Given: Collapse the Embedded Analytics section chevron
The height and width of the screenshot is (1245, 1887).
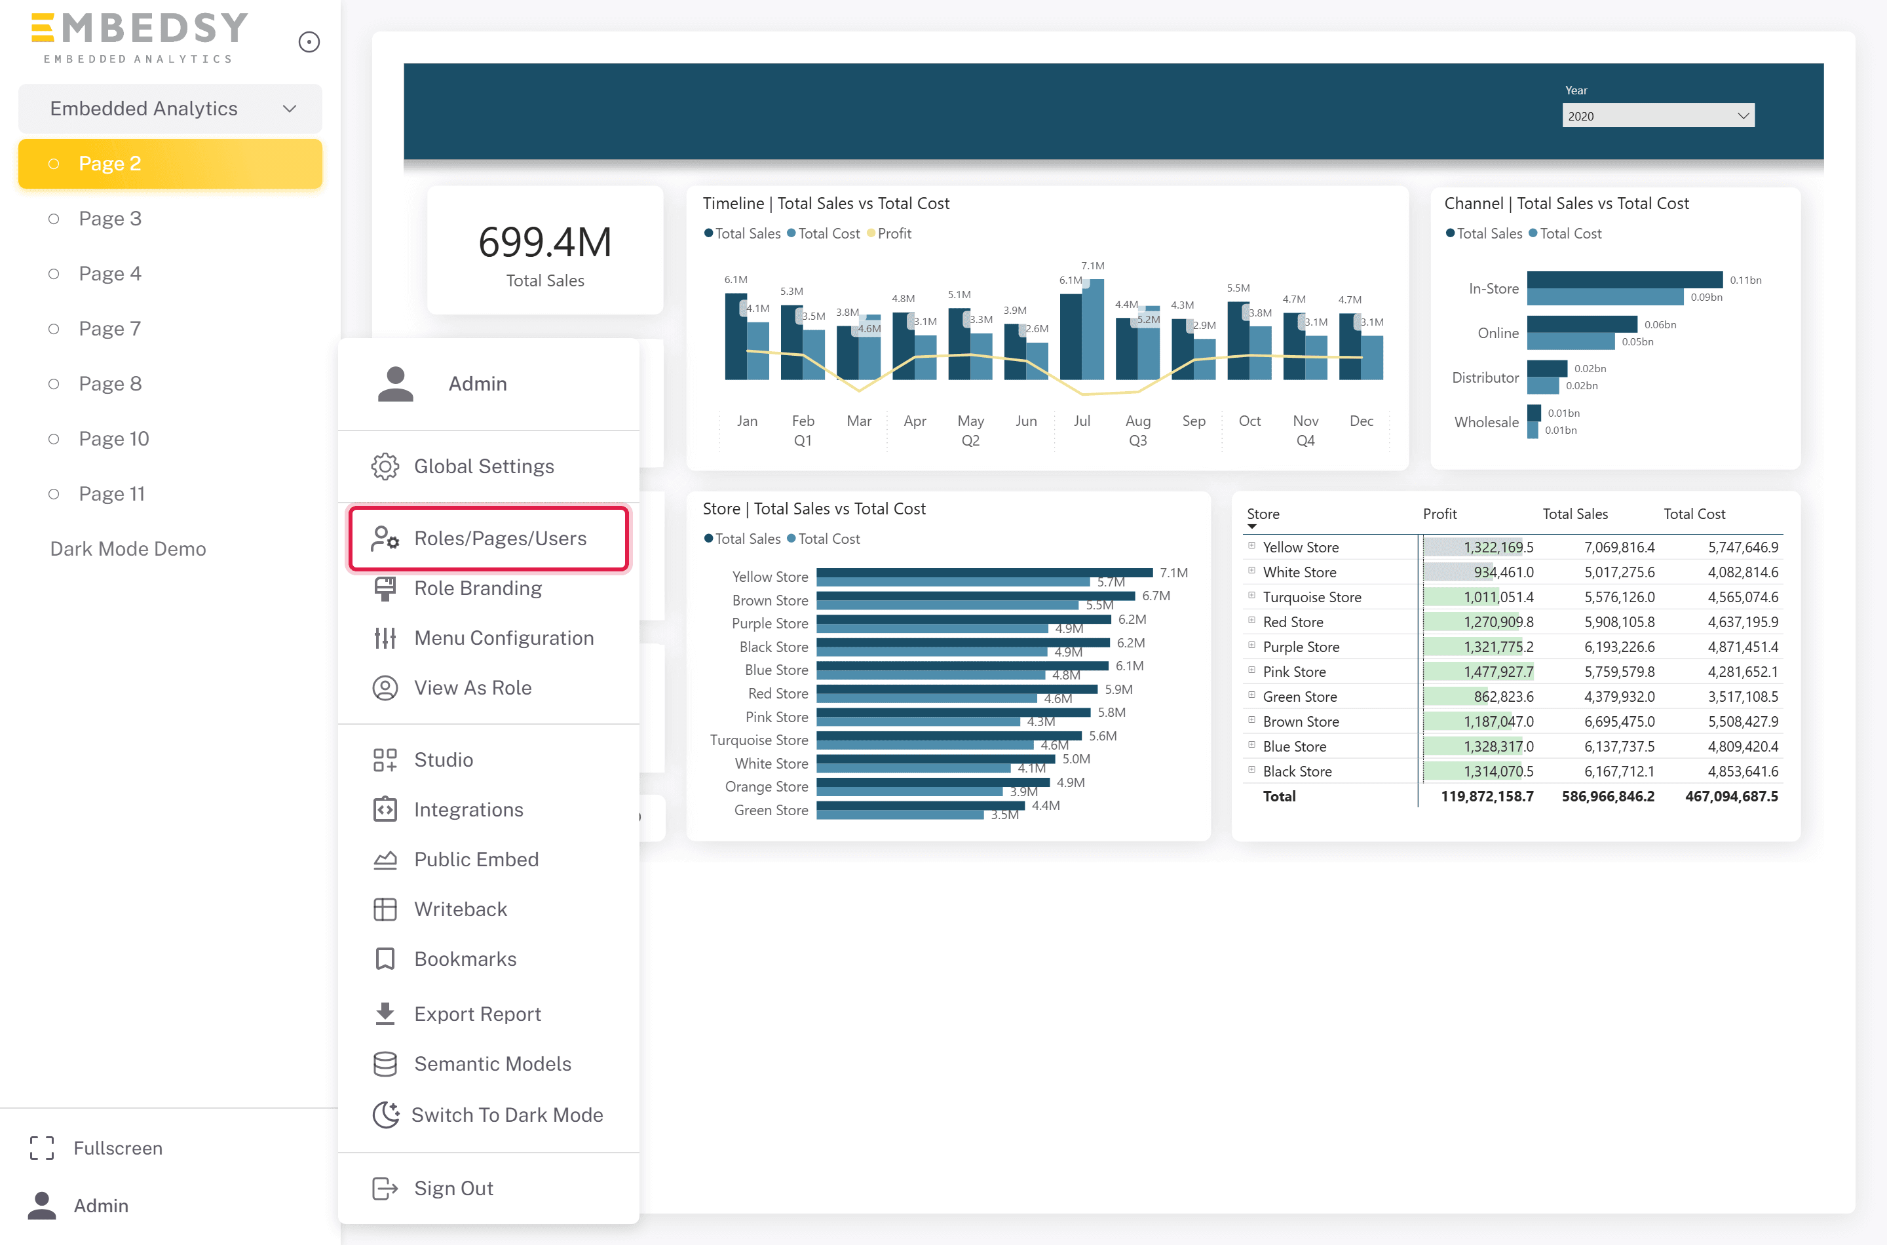Looking at the screenshot, I should 290,109.
